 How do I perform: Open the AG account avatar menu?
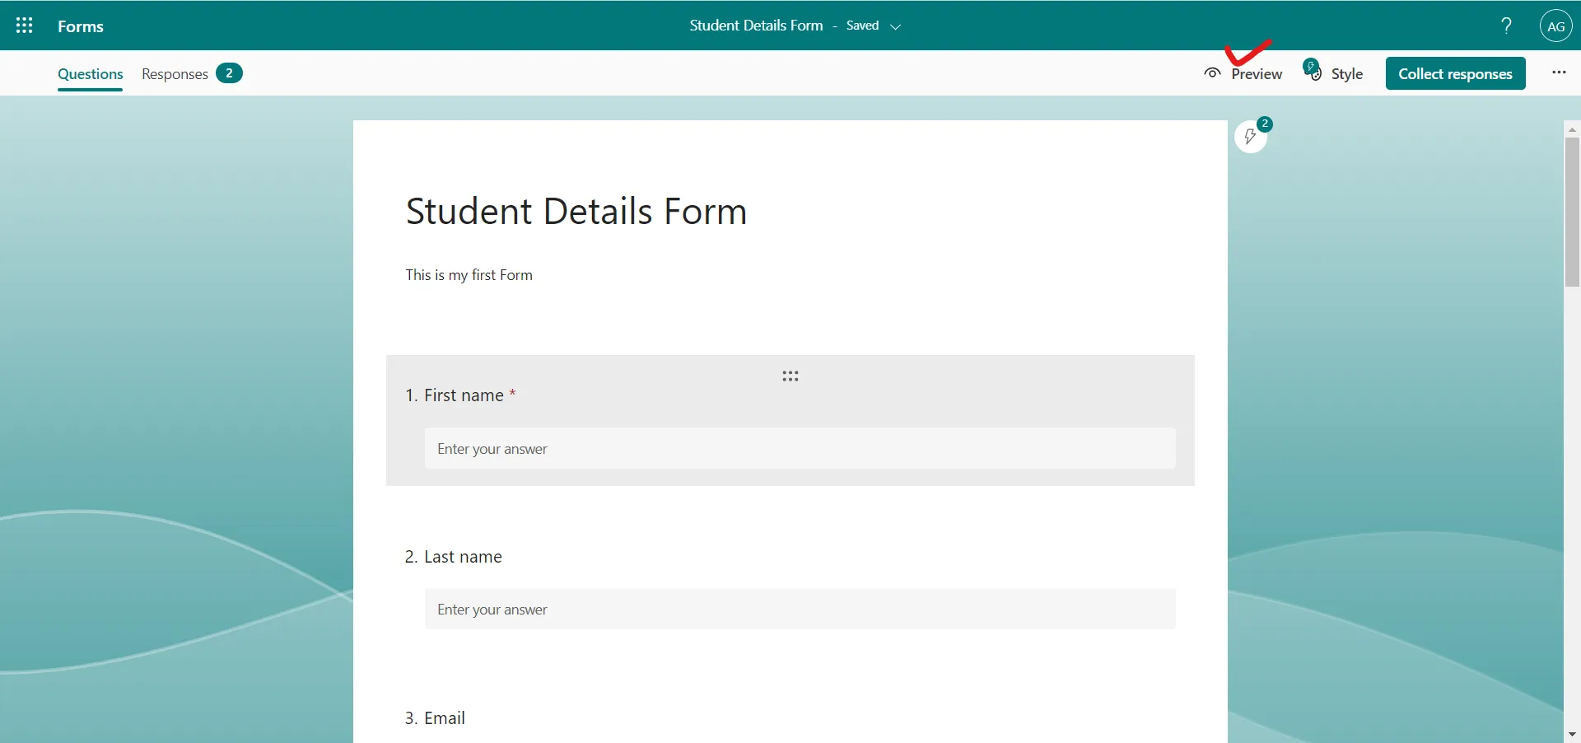click(x=1555, y=26)
